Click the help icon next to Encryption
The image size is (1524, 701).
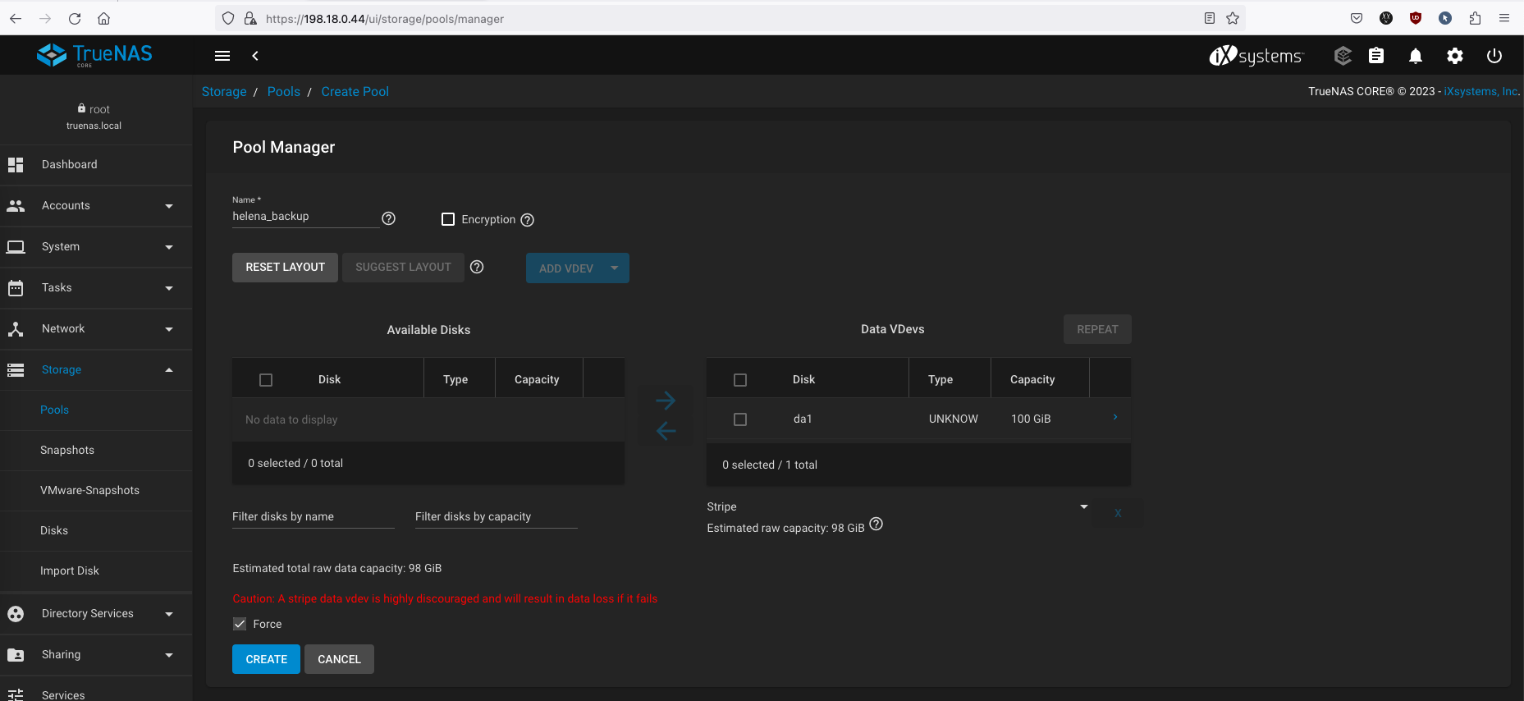coord(528,220)
